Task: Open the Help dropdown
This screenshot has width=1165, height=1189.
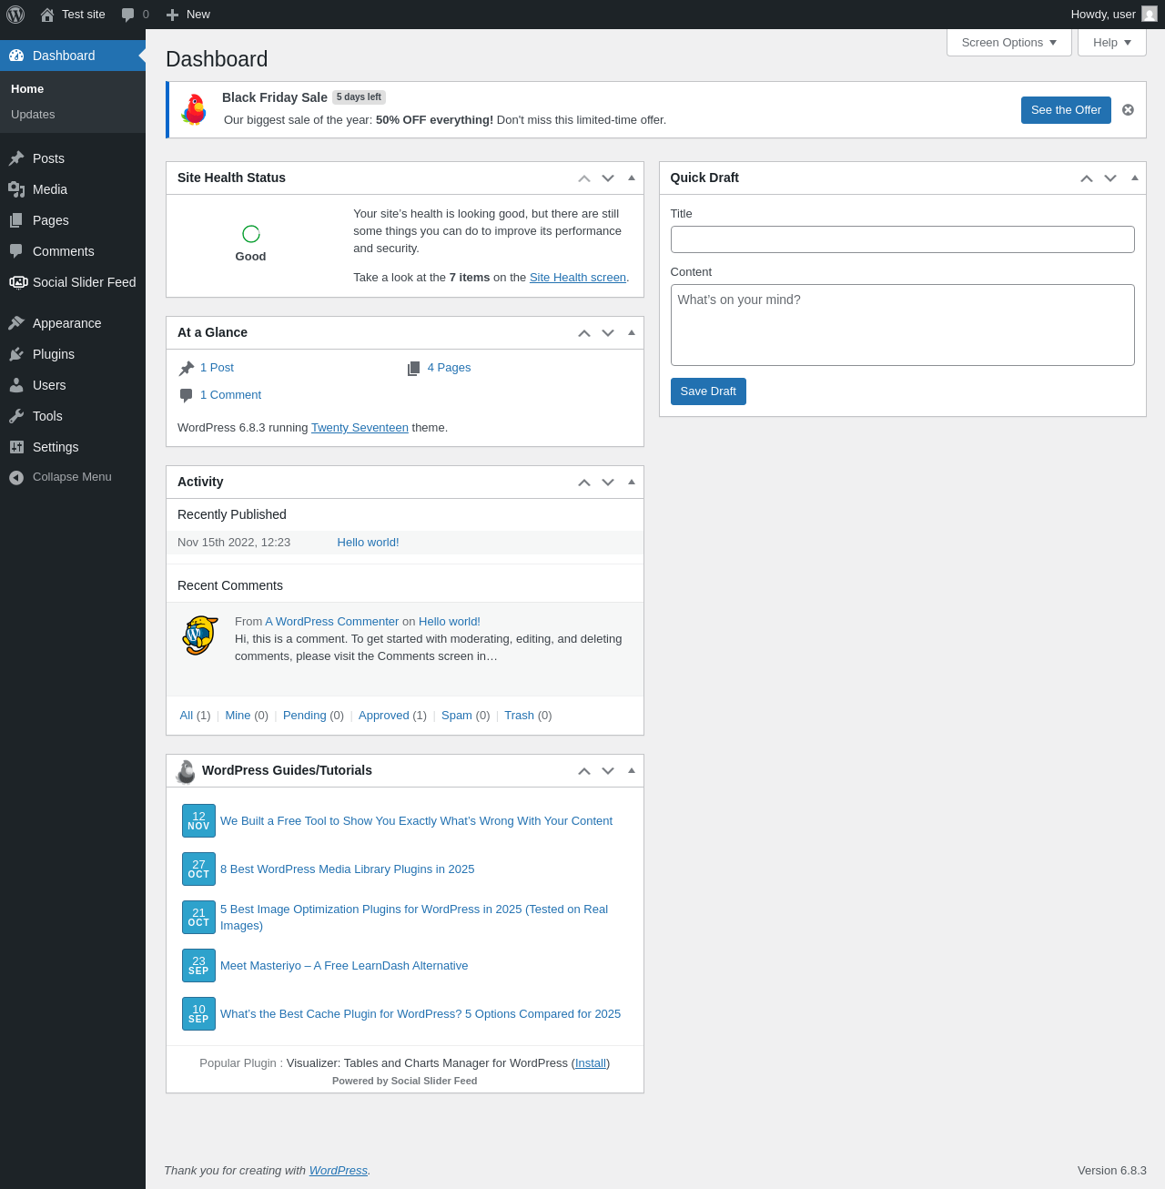Action: (x=1112, y=43)
